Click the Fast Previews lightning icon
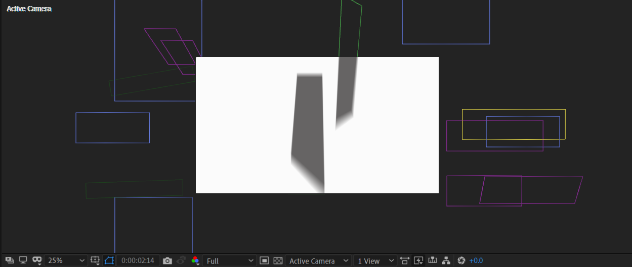 [x=418, y=260]
